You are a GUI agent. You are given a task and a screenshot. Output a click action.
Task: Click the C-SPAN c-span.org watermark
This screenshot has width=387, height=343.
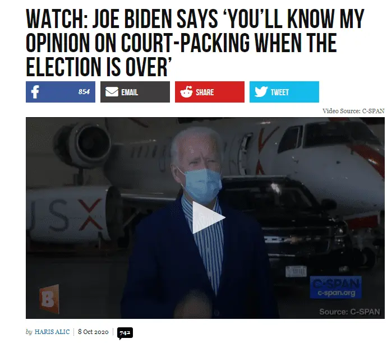click(335, 287)
